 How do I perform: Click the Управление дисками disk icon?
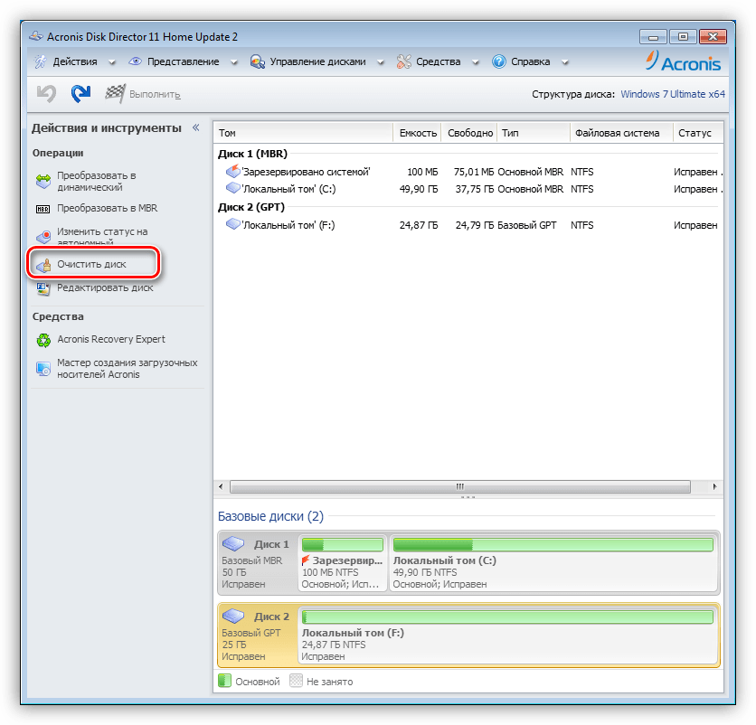coord(258,61)
